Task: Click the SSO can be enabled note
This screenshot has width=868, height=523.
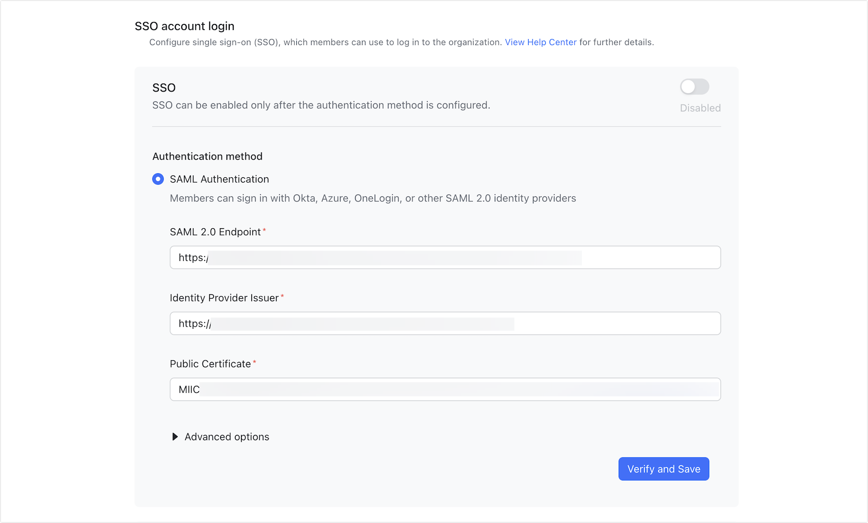Action: [x=321, y=105]
